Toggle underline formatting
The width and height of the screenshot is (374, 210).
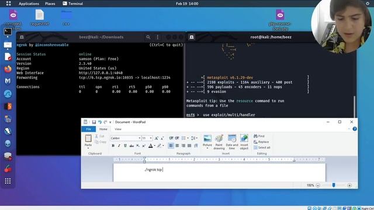pyautogui.click(x=125, y=145)
